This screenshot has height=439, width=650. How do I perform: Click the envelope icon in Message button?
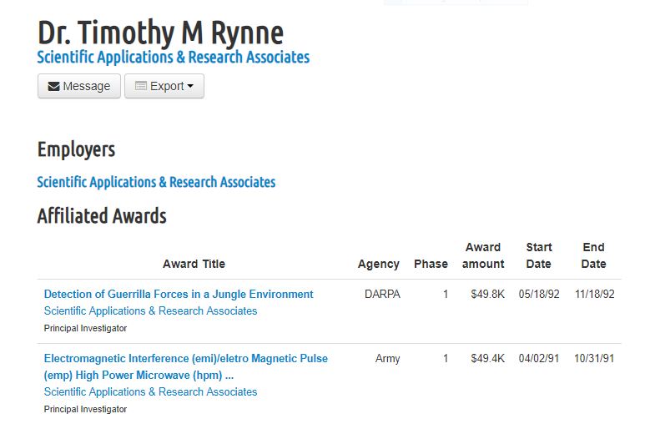pos(53,86)
